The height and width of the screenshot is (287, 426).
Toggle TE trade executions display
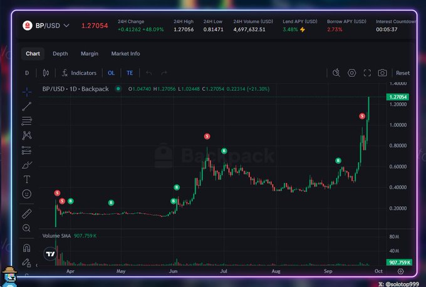tap(130, 73)
